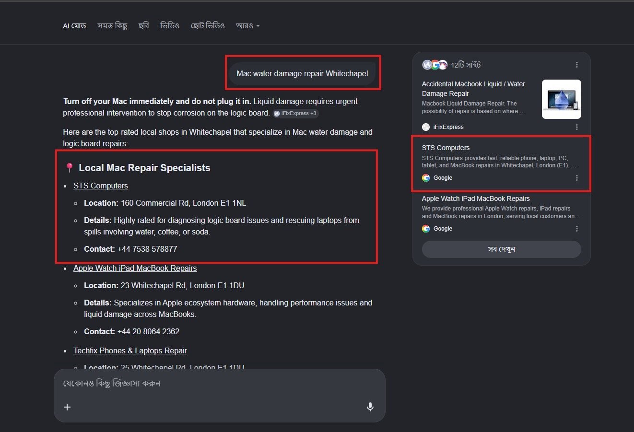Open the 'iFixExpress +3' citation chip
634x432 pixels.
pos(295,114)
